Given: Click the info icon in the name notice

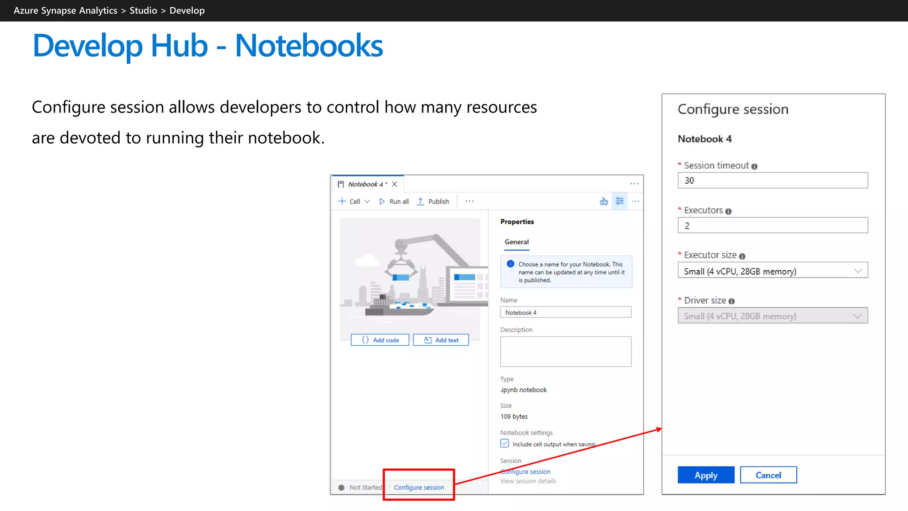Looking at the screenshot, I should (x=510, y=264).
